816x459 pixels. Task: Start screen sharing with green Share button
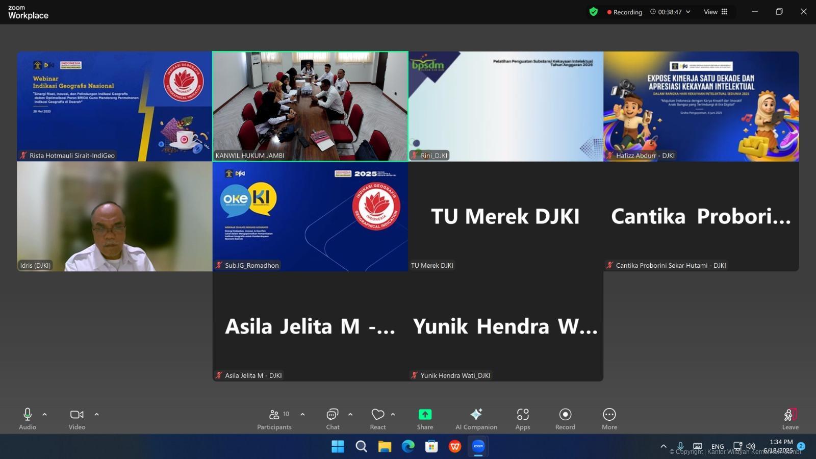point(425,419)
